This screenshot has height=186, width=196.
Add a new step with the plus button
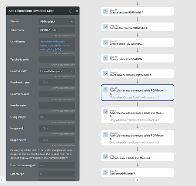coord(137,180)
